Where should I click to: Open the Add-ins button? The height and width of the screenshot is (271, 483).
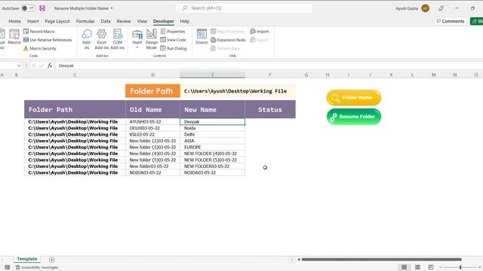[x=87, y=39]
